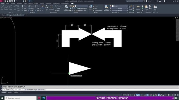Click Edit Attributes button

click(97, 11)
